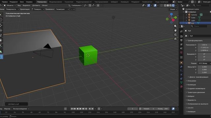The width and height of the screenshot is (211, 118).
Task: Click the hand pan view icon
Action: tap(175, 30)
